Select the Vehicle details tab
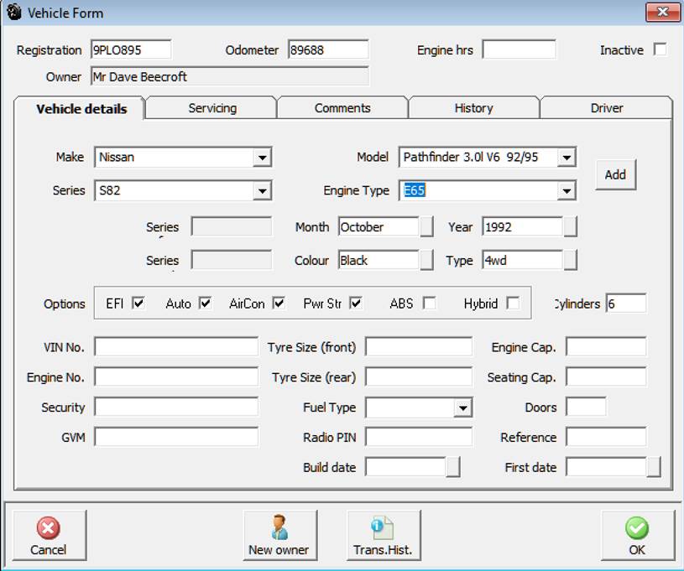Image resolution: width=684 pixels, height=571 pixels. (81, 109)
